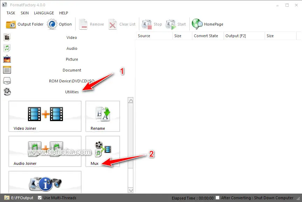Image resolution: width=302 pixels, height=202 pixels.
Task: Click the Start conversion icon
Action: 171,24
